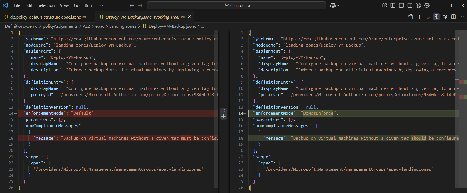Go back with the left arrow navigation button
The width and height of the screenshot is (467, 193).
coord(132,5)
